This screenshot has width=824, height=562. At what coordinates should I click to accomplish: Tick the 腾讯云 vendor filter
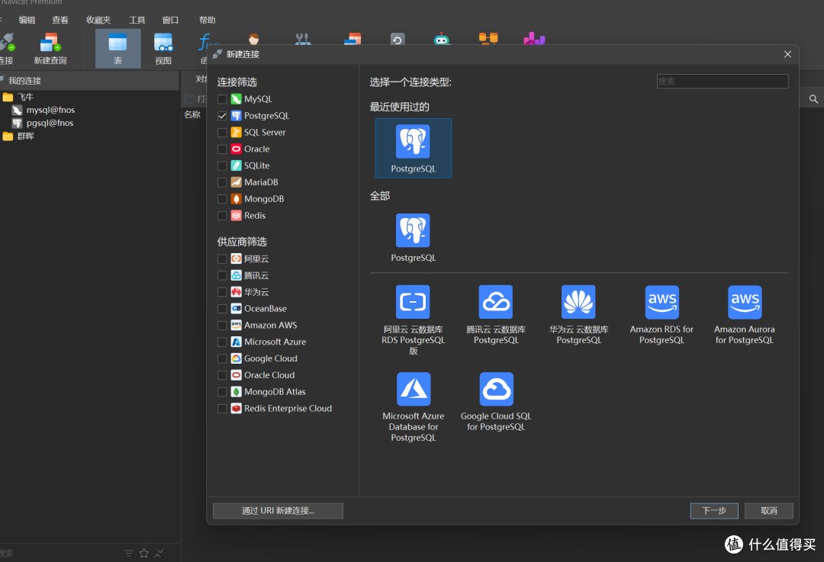(x=222, y=275)
